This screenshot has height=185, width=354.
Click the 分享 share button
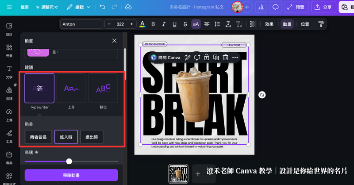[323, 7]
